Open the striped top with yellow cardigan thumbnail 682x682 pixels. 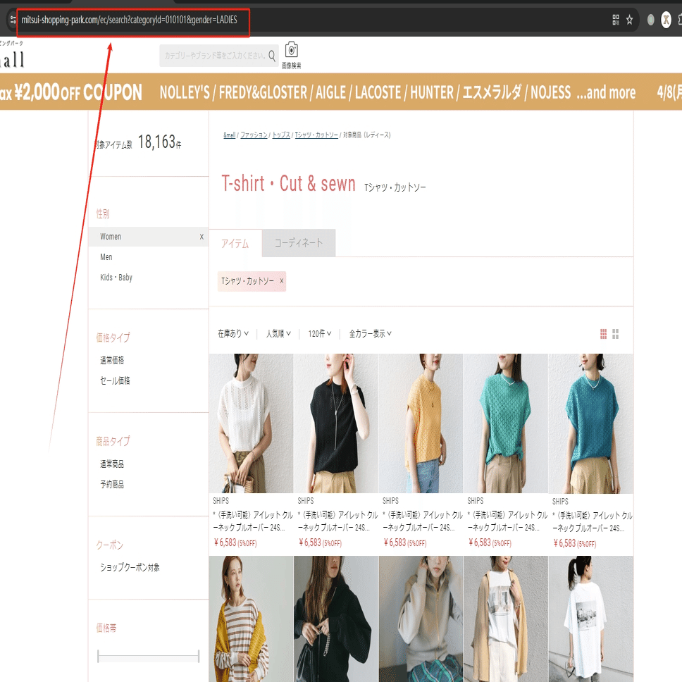(x=251, y=619)
